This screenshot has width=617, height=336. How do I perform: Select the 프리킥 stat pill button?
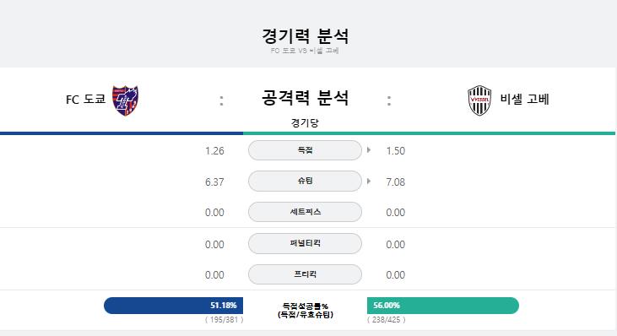point(305,274)
